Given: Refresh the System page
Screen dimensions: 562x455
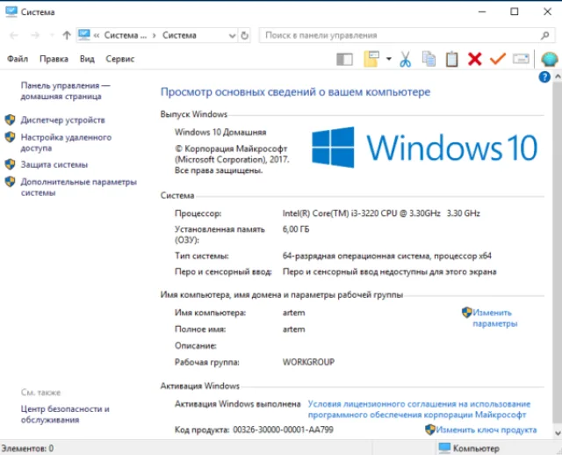Looking at the screenshot, I should 244,35.
